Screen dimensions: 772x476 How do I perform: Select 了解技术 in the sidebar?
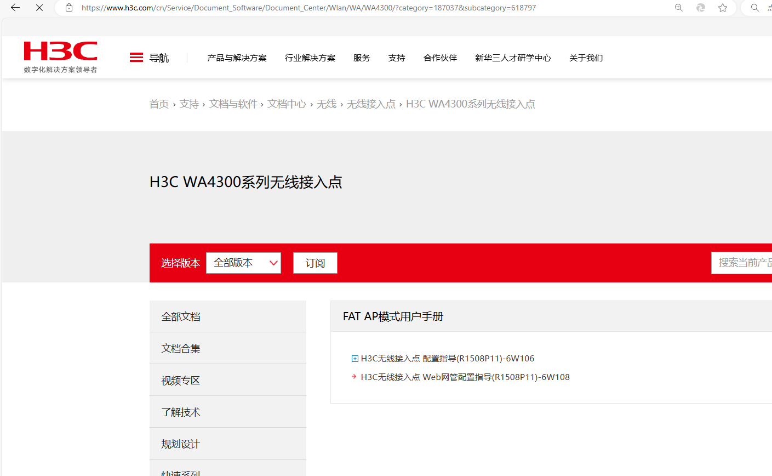(228, 412)
